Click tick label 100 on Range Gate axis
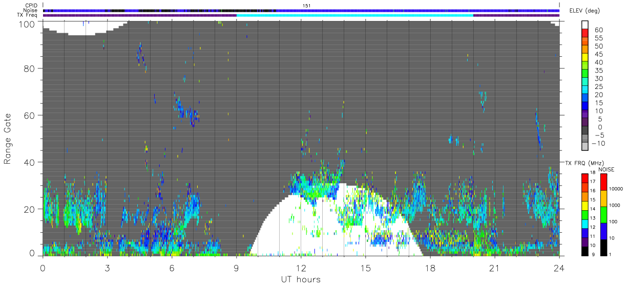Viewport: 629px width, 290px height. 27,24
